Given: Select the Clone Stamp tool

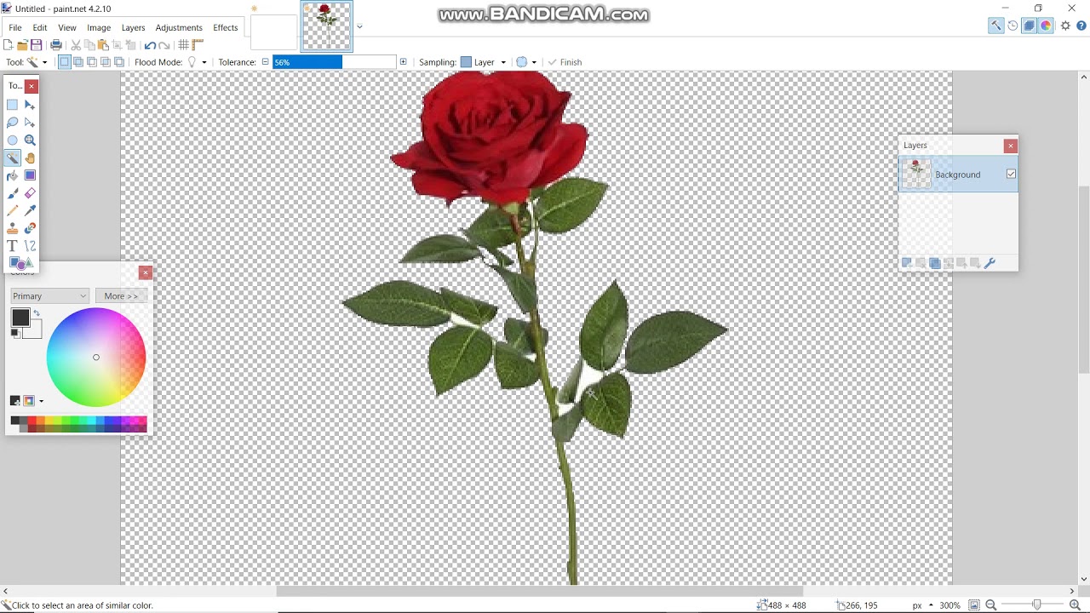Looking at the screenshot, I should tap(13, 228).
